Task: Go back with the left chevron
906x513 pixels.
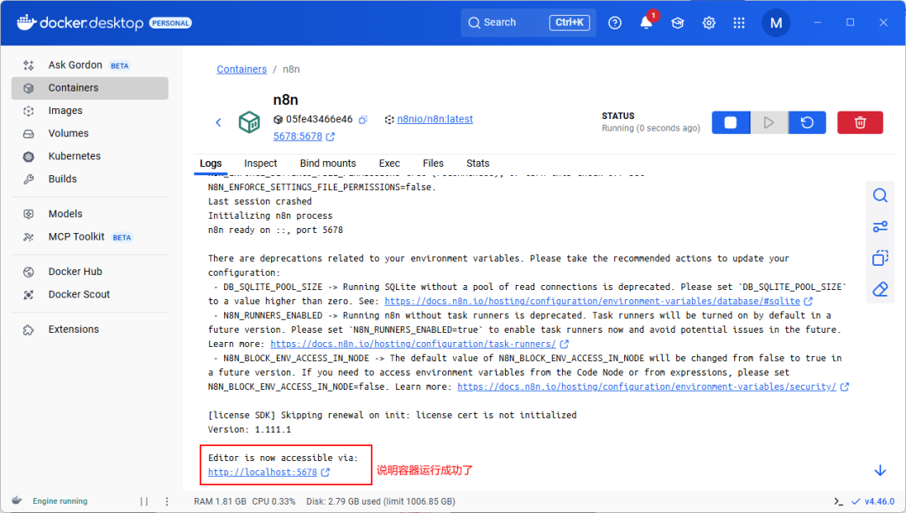Action: (x=218, y=122)
